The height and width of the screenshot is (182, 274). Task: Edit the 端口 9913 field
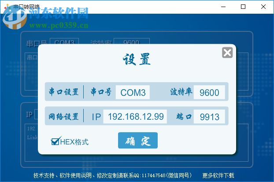click(209, 117)
